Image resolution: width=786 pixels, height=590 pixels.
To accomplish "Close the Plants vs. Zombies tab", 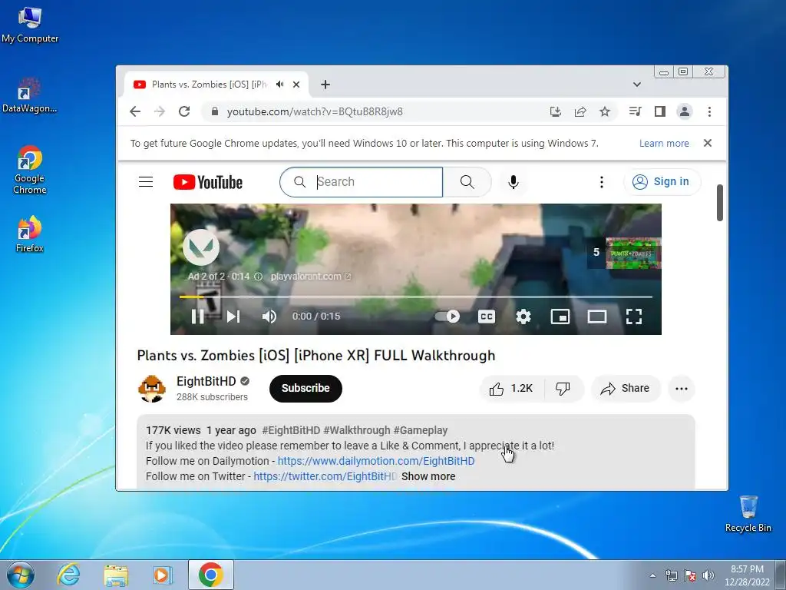I will pos(296,85).
